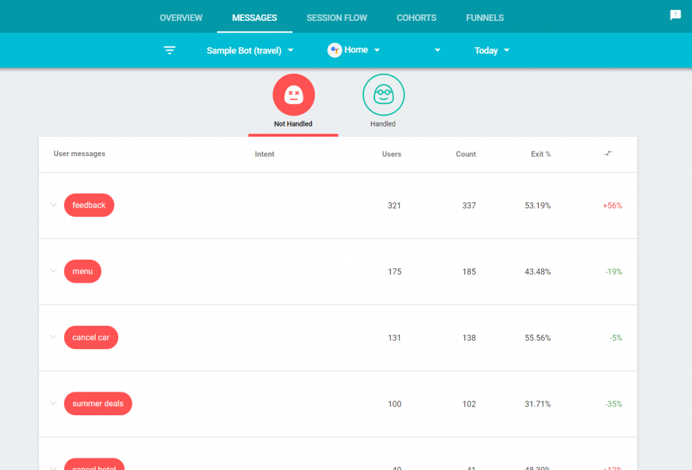
Task: Click the cancel car message chip
Action: [x=91, y=337]
